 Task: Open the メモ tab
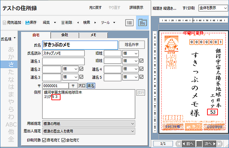(x=93, y=35)
